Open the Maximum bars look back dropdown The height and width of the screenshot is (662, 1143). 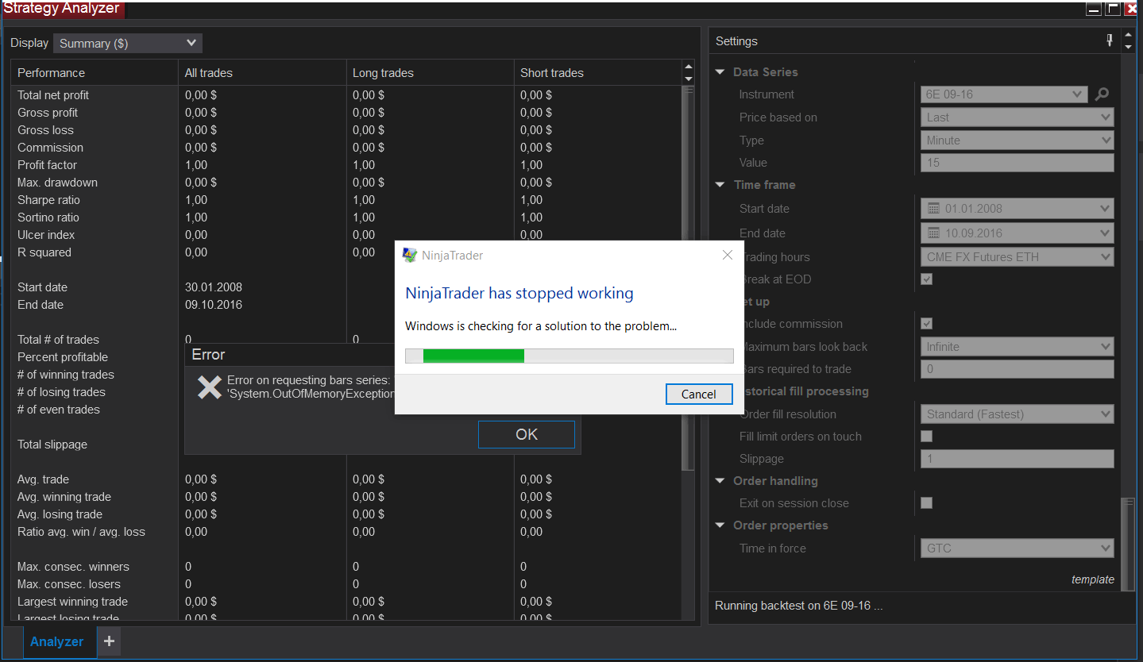(1018, 347)
